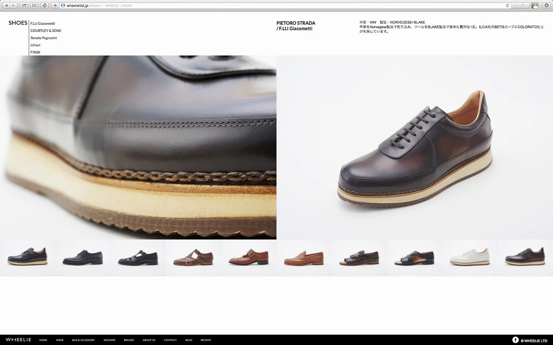Go to home page via house icon
Viewport: 553px width, 345px height.
45,6
